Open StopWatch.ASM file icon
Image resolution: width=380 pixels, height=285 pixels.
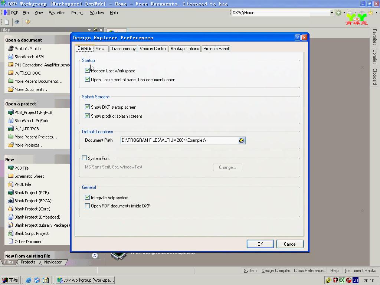pos(10,57)
